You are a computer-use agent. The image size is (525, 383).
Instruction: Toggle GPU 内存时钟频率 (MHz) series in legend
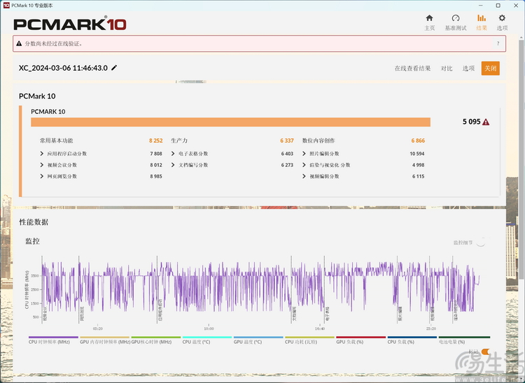tap(105, 340)
